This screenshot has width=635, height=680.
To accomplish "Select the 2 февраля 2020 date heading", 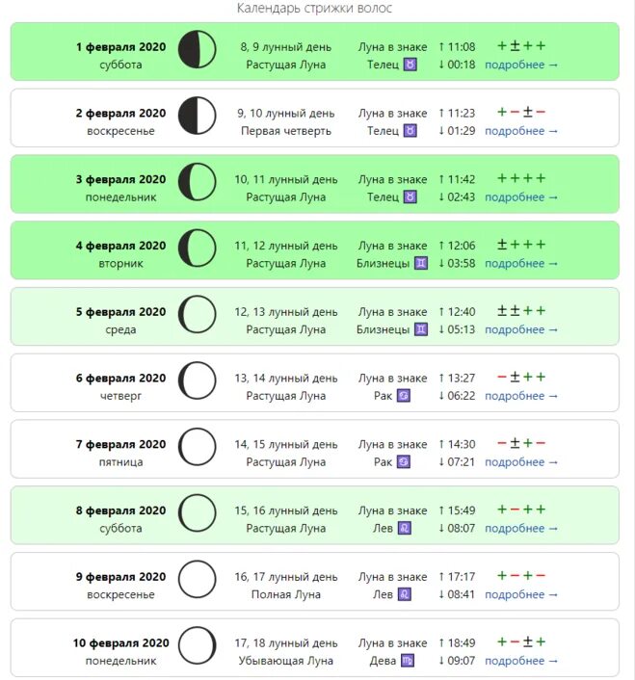I will [x=120, y=114].
